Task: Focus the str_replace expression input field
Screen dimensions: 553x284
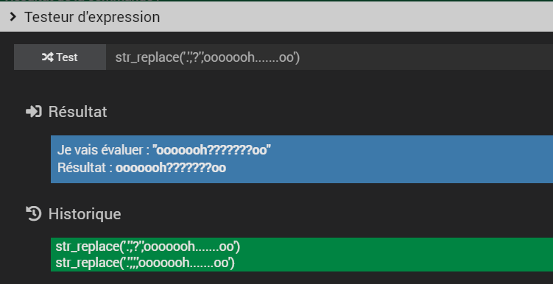Action: (329, 57)
